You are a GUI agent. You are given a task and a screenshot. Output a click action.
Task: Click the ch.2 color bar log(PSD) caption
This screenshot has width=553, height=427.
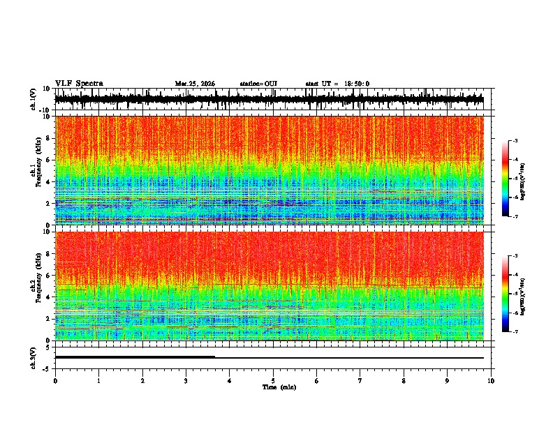click(523, 297)
